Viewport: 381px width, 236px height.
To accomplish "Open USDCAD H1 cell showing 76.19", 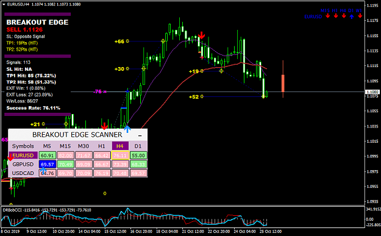I will point(102,173).
